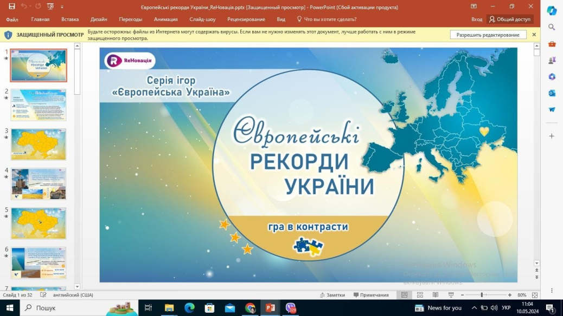
Task: Click the slide area scroll-up arrow
Action: [536, 46]
